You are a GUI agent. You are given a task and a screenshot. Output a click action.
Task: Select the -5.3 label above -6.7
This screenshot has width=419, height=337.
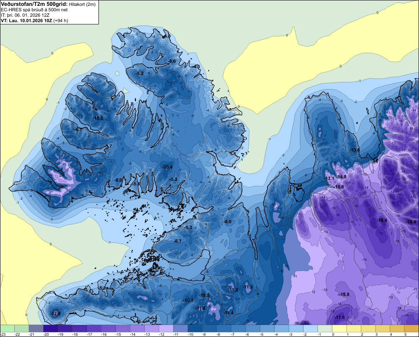point(189,227)
